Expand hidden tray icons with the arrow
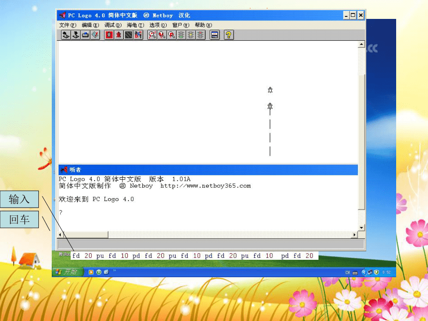This screenshot has height=321, width=428. [364, 272]
